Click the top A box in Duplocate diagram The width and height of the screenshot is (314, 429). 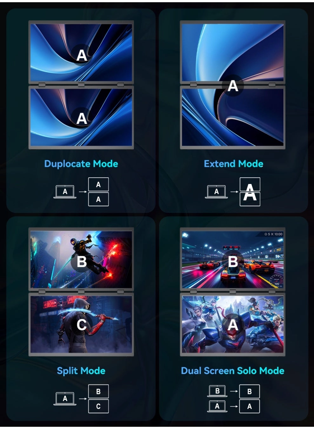pos(98,184)
